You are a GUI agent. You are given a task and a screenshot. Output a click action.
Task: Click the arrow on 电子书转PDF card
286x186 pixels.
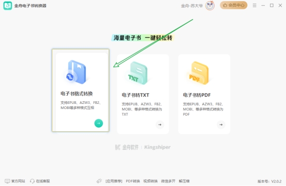tap(221, 125)
